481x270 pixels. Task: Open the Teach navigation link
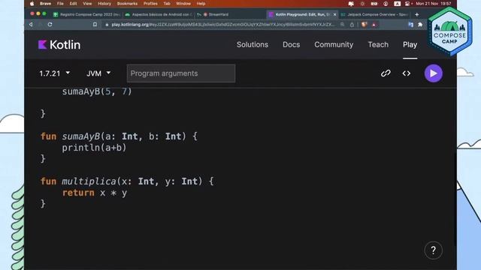click(378, 45)
